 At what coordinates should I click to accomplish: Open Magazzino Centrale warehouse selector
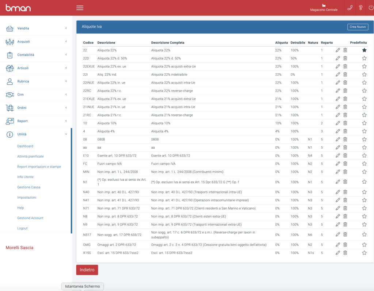[324, 8]
